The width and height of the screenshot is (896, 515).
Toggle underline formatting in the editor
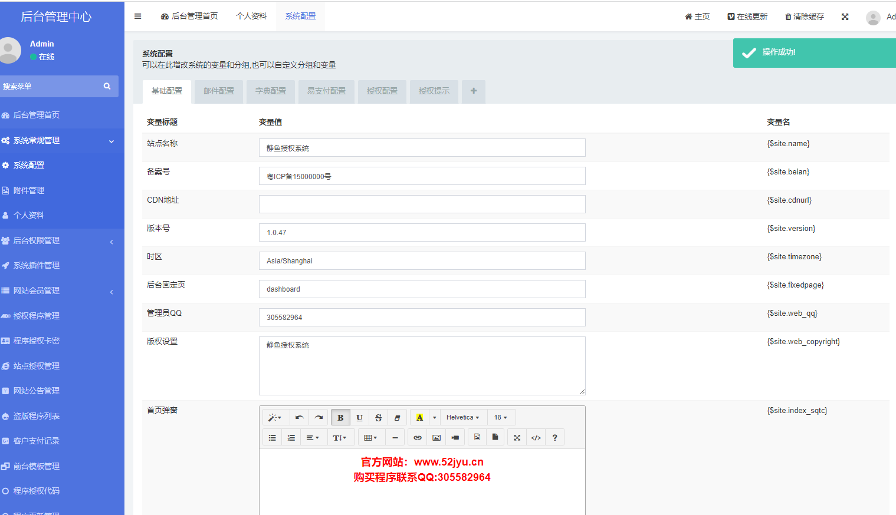click(x=359, y=418)
